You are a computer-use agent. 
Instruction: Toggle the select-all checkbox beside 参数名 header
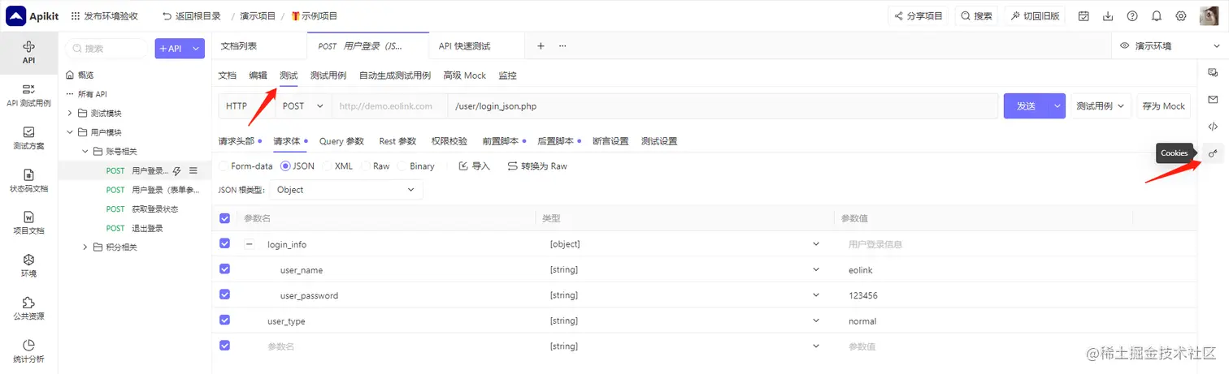225,218
